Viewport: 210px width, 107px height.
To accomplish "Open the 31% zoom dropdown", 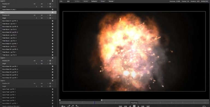I will [62, 1].
